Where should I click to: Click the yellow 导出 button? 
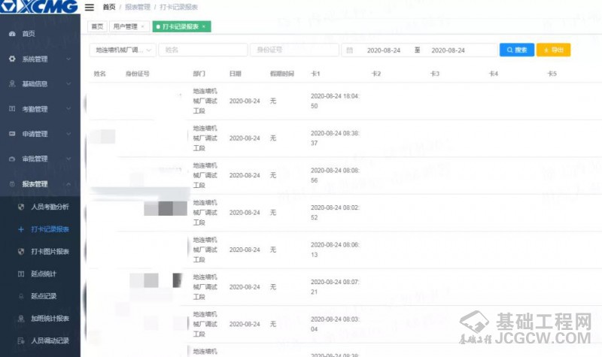tap(553, 50)
